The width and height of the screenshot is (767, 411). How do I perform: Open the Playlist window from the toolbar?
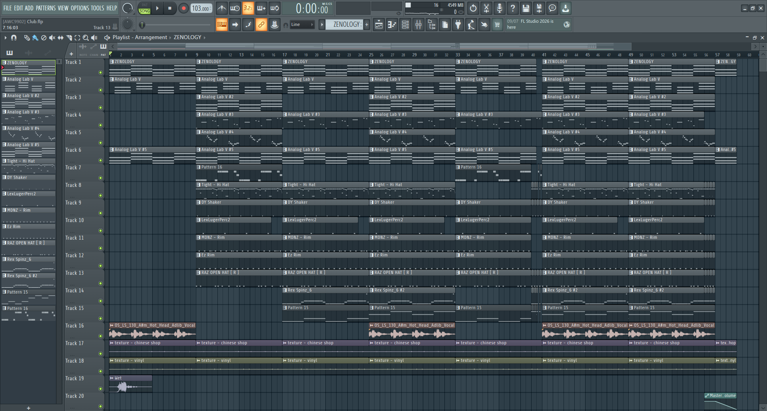(x=379, y=25)
